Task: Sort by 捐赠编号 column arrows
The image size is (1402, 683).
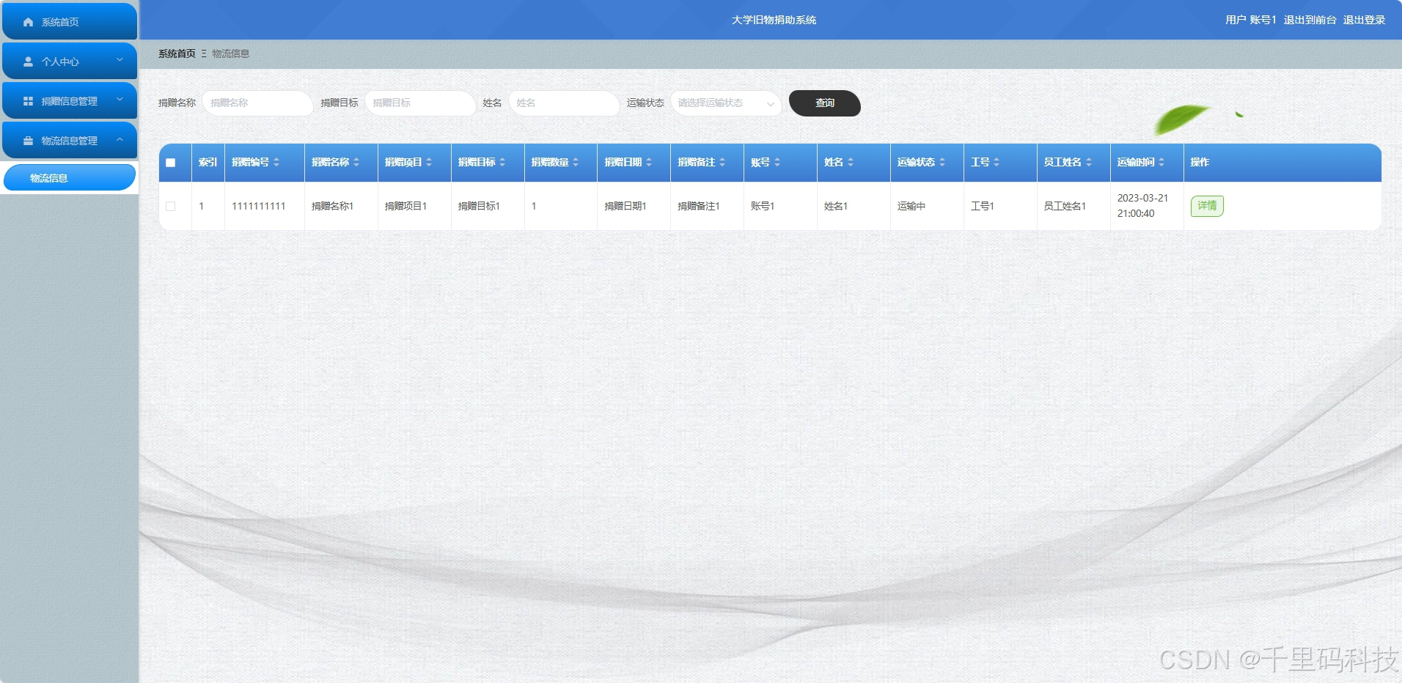Action: 276,162
